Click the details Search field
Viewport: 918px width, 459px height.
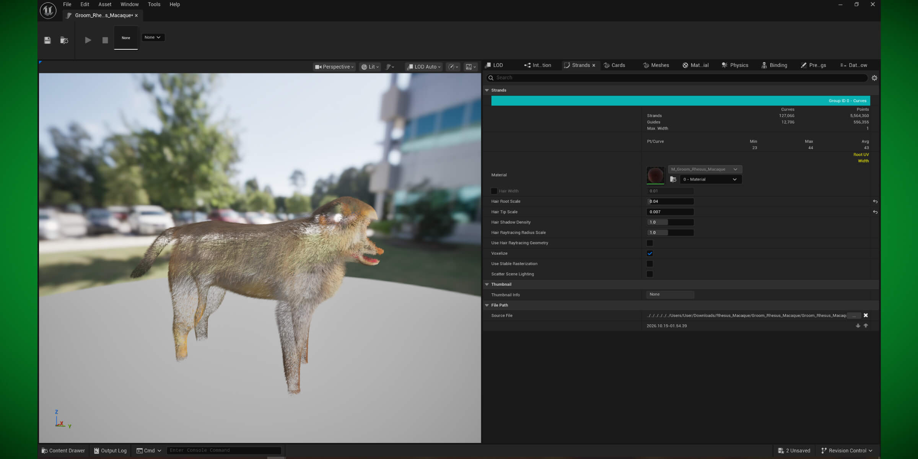[x=677, y=78]
